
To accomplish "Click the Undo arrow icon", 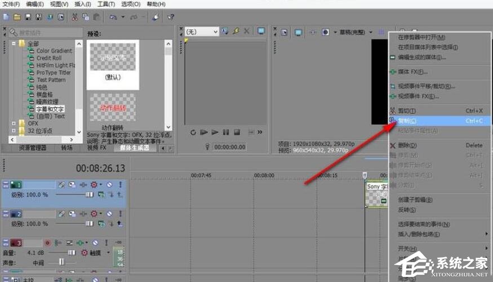I will 113,17.
